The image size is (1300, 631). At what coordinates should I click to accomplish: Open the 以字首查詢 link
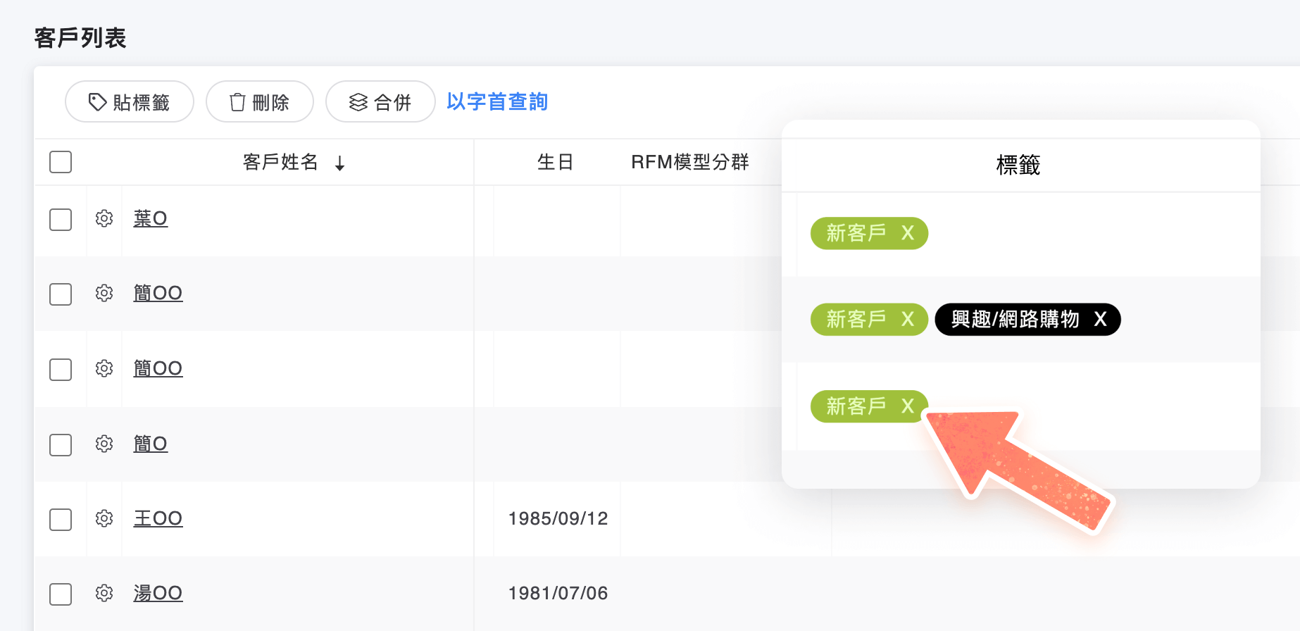point(497,102)
